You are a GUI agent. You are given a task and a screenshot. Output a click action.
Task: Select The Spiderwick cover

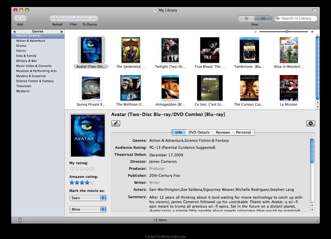click(x=131, y=50)
